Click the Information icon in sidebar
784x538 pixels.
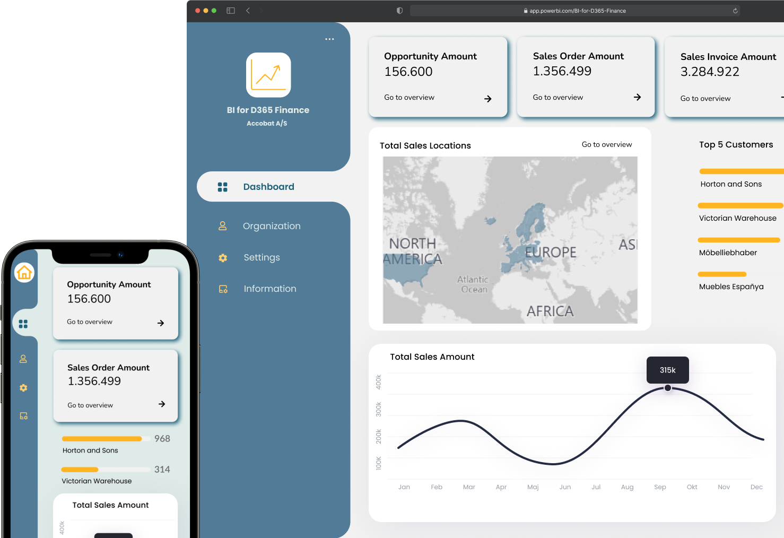(x=223, y=289)
